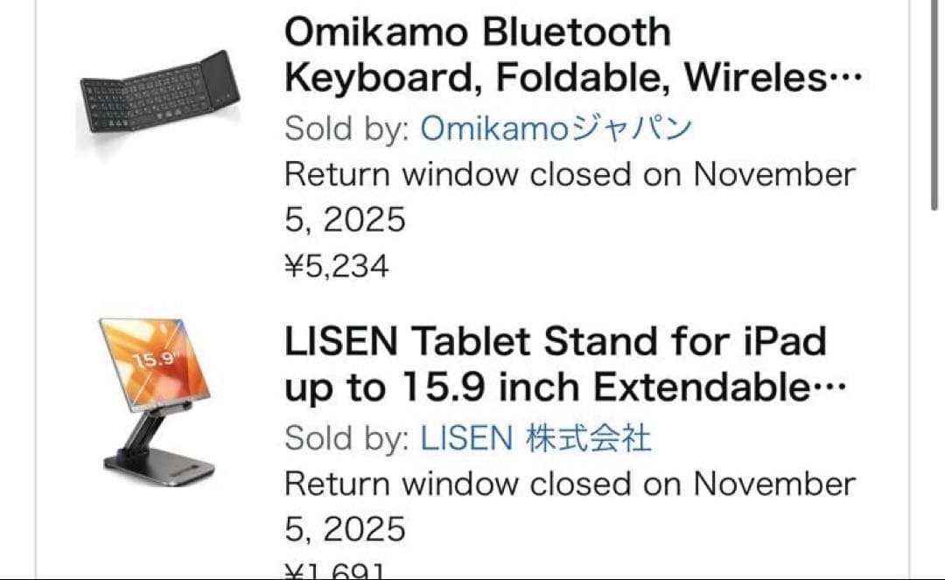Click the "Sold by:" label for the tablet stand
This screenshot has width=945, height=580.
pos(346,438)
